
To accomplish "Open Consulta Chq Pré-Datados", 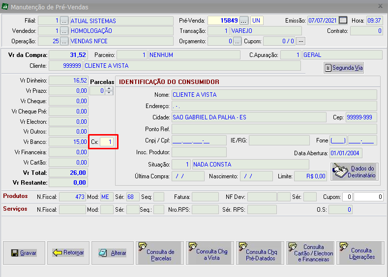I will click(x=260, y=253).
